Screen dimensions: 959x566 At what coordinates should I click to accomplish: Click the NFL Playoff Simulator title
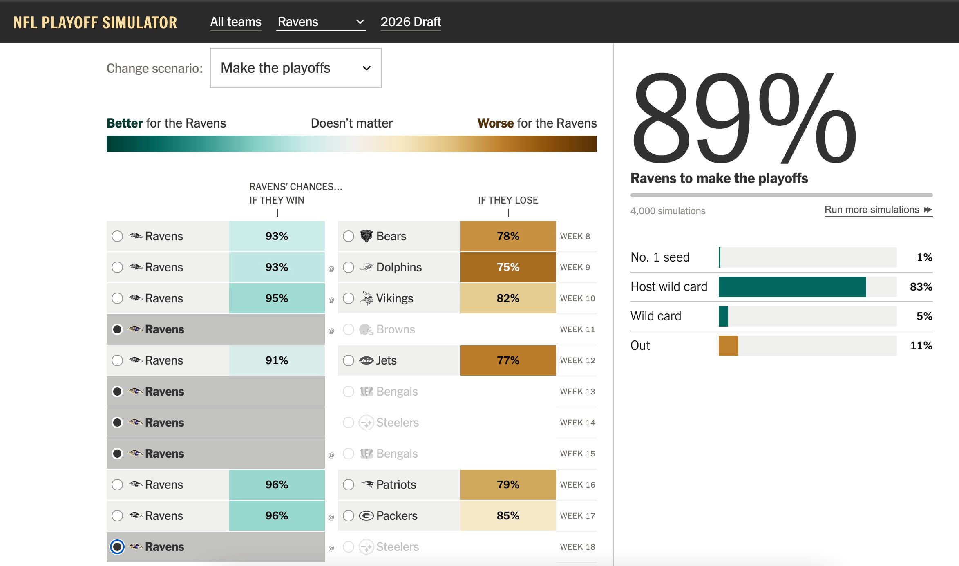coord(95,22)
